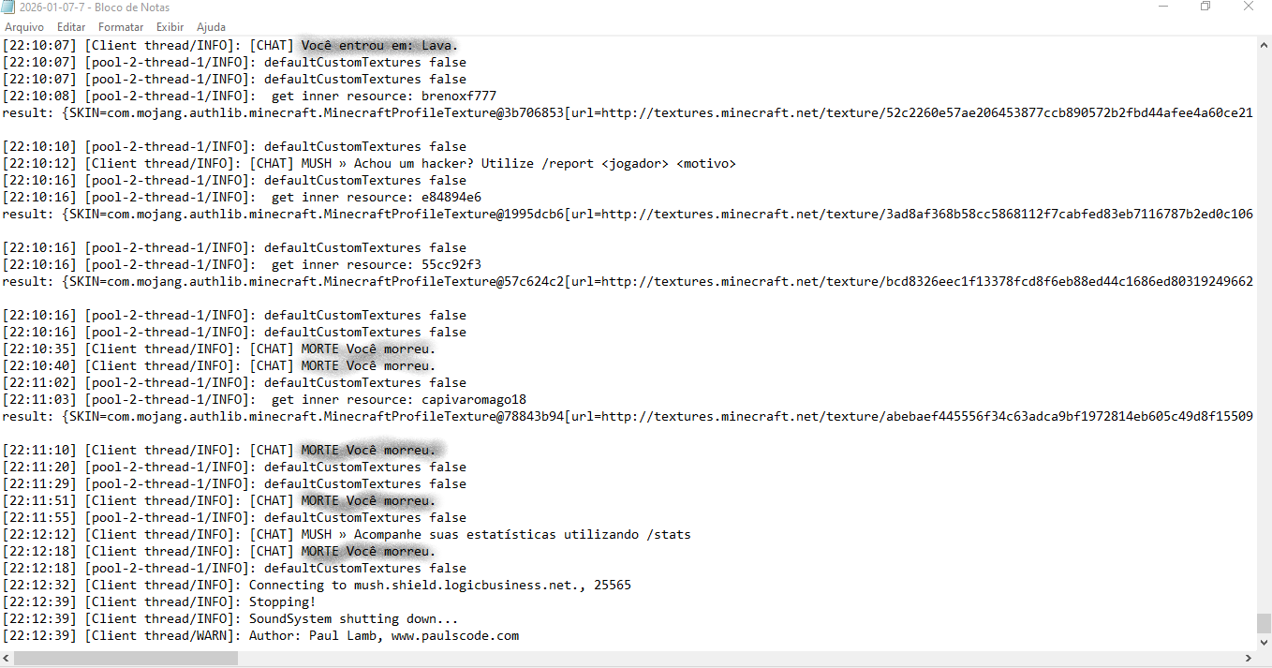1272x668 pixels.
Task: Click the result line containing '78843b94'
Action: coord(628,416)
